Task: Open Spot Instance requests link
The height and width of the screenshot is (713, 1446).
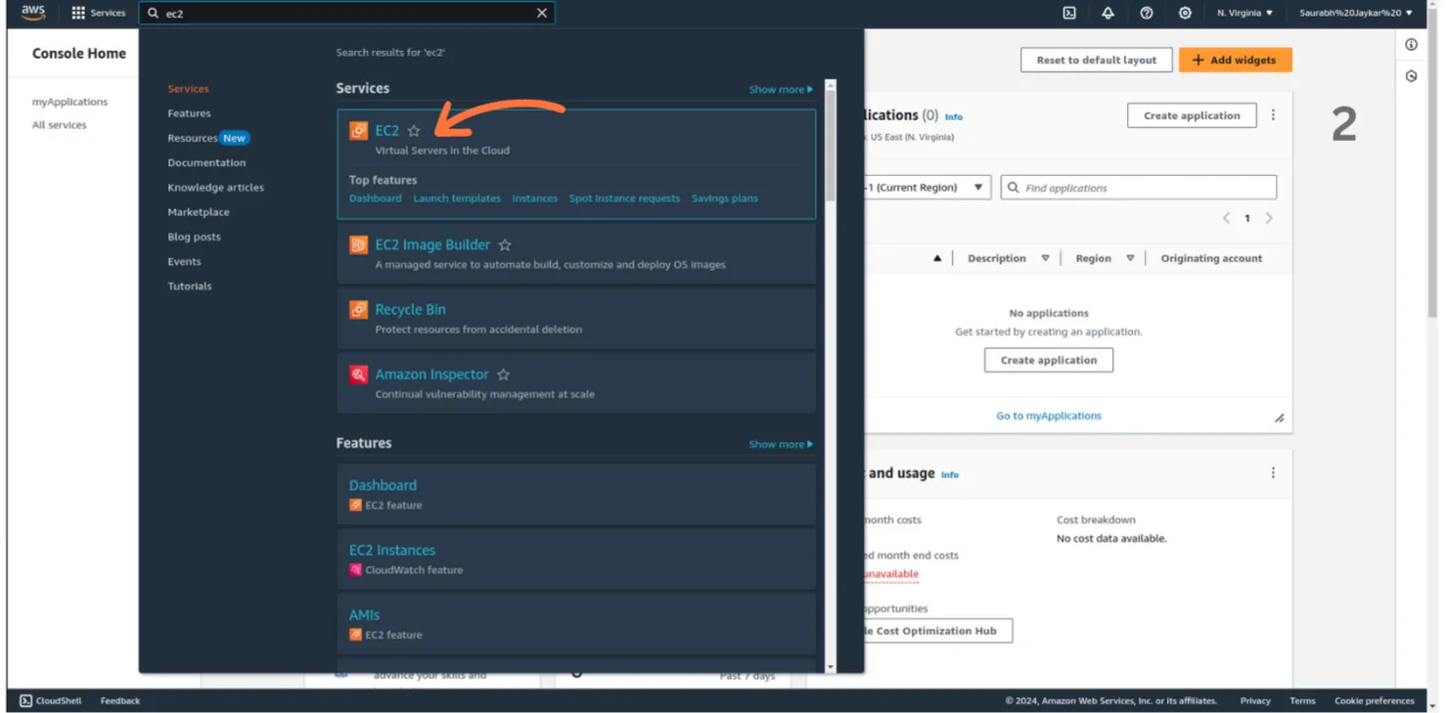Action: point(624,199)
